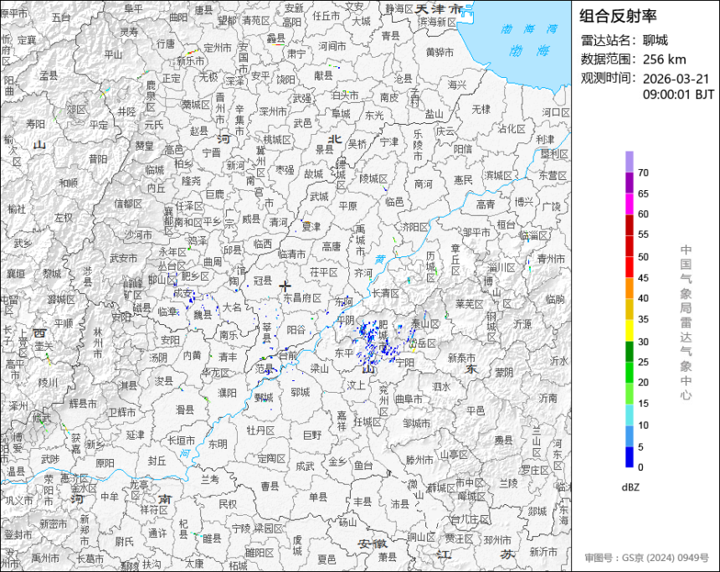Viewport: 720px width, 572px height.
Task: Click the 梁山 map label
Action: [319, 368]
